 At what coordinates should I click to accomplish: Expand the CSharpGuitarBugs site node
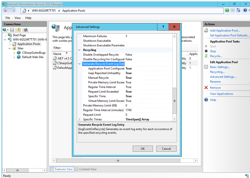tap(14, 53)
